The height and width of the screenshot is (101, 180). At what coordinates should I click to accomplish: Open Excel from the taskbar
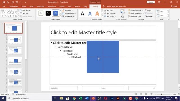pyautogui.click(x=80, y=98)
